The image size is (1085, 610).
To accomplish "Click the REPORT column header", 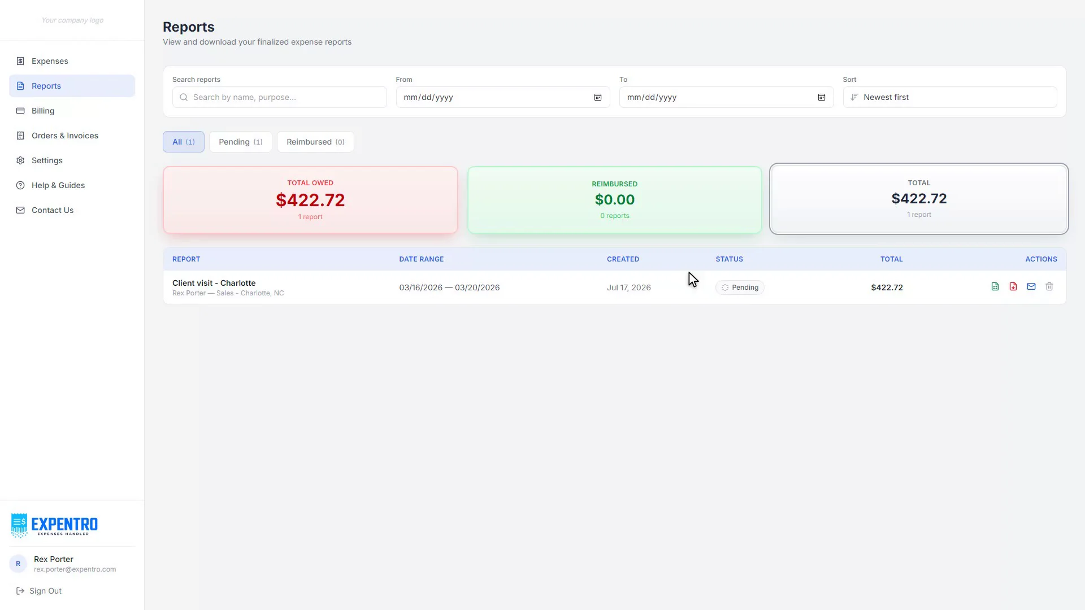I will coord(186,259).
